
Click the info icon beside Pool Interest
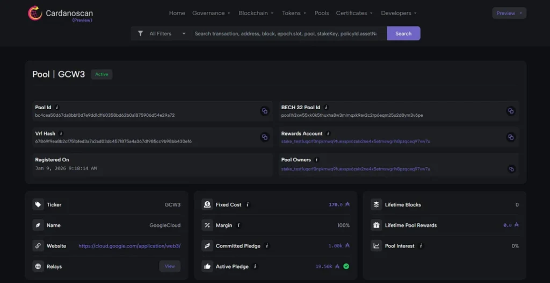coord(421,246)
